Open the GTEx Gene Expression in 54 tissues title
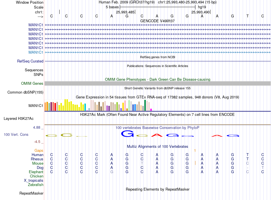Screen dimensions: 271x200 click(157, 97)
